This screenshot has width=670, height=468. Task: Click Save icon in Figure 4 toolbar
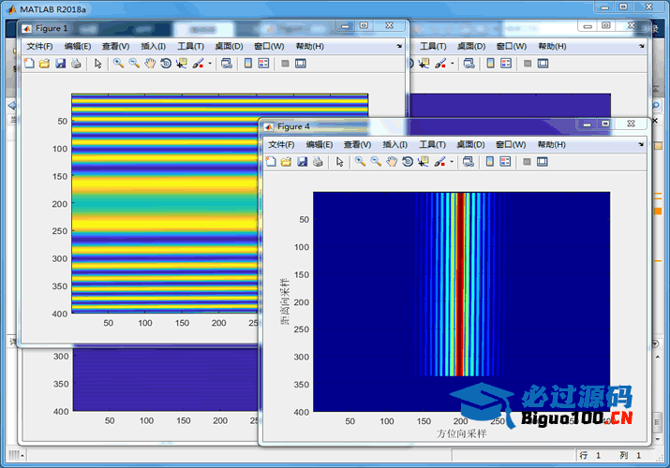point(302,162)
